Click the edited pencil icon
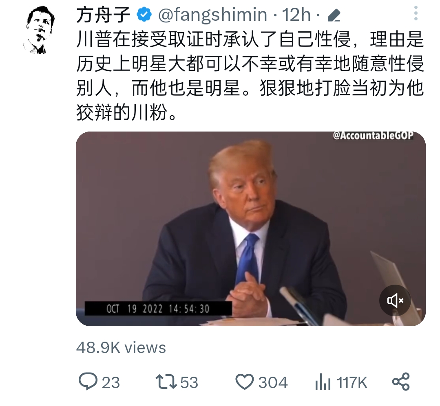Screen dimensions: 440x406 pos(334,15)
